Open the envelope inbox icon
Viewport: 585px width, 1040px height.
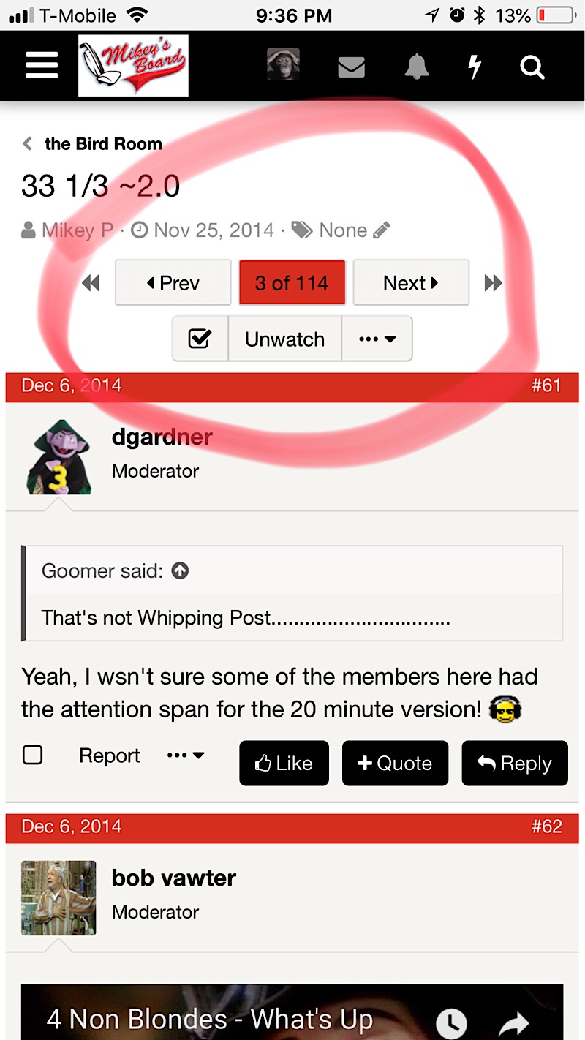tap(352, 67)
